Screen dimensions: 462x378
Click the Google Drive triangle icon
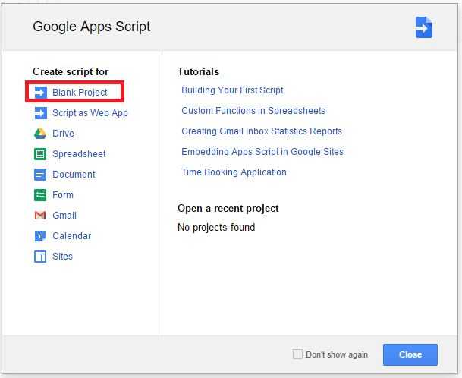pos(40,134)
